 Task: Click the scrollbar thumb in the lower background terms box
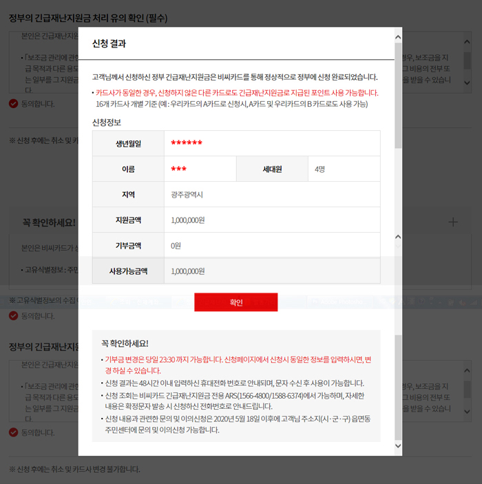pyautogui.click(x=467, y=389)
